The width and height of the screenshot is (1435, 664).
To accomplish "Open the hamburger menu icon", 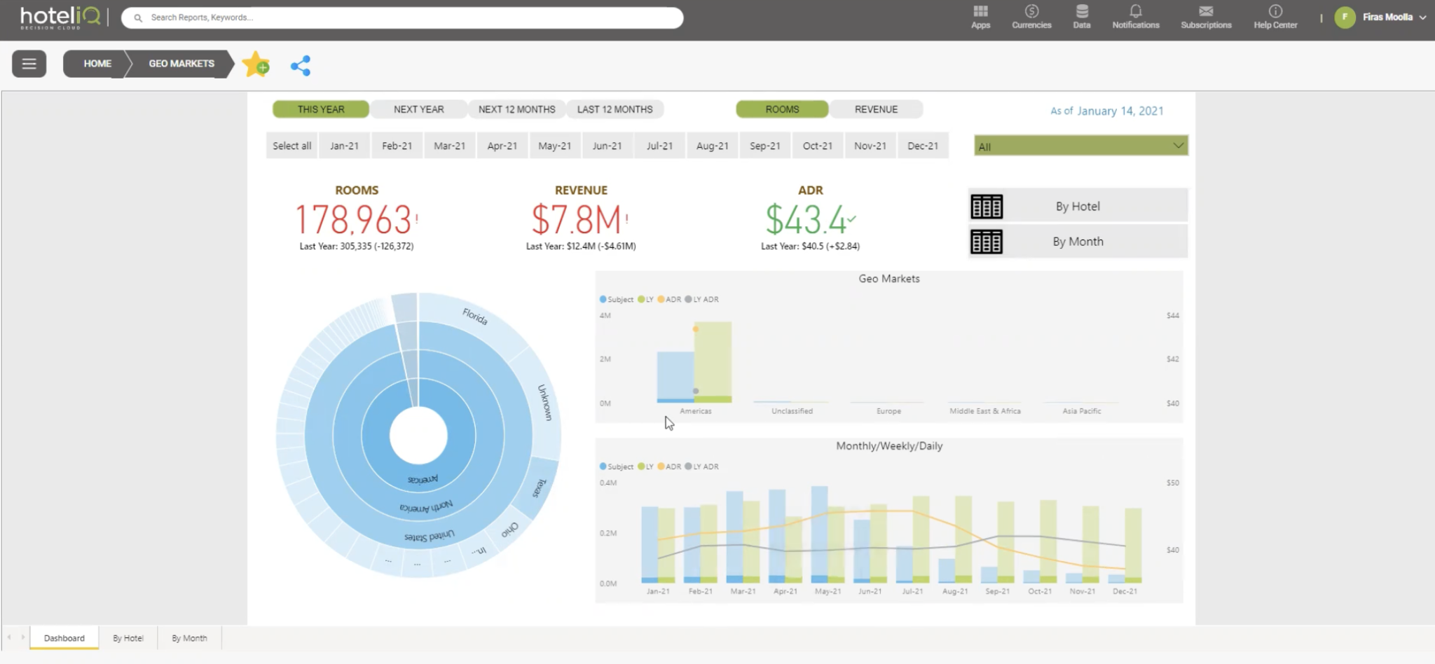I will pyautogui.click(x=29, y=64).
